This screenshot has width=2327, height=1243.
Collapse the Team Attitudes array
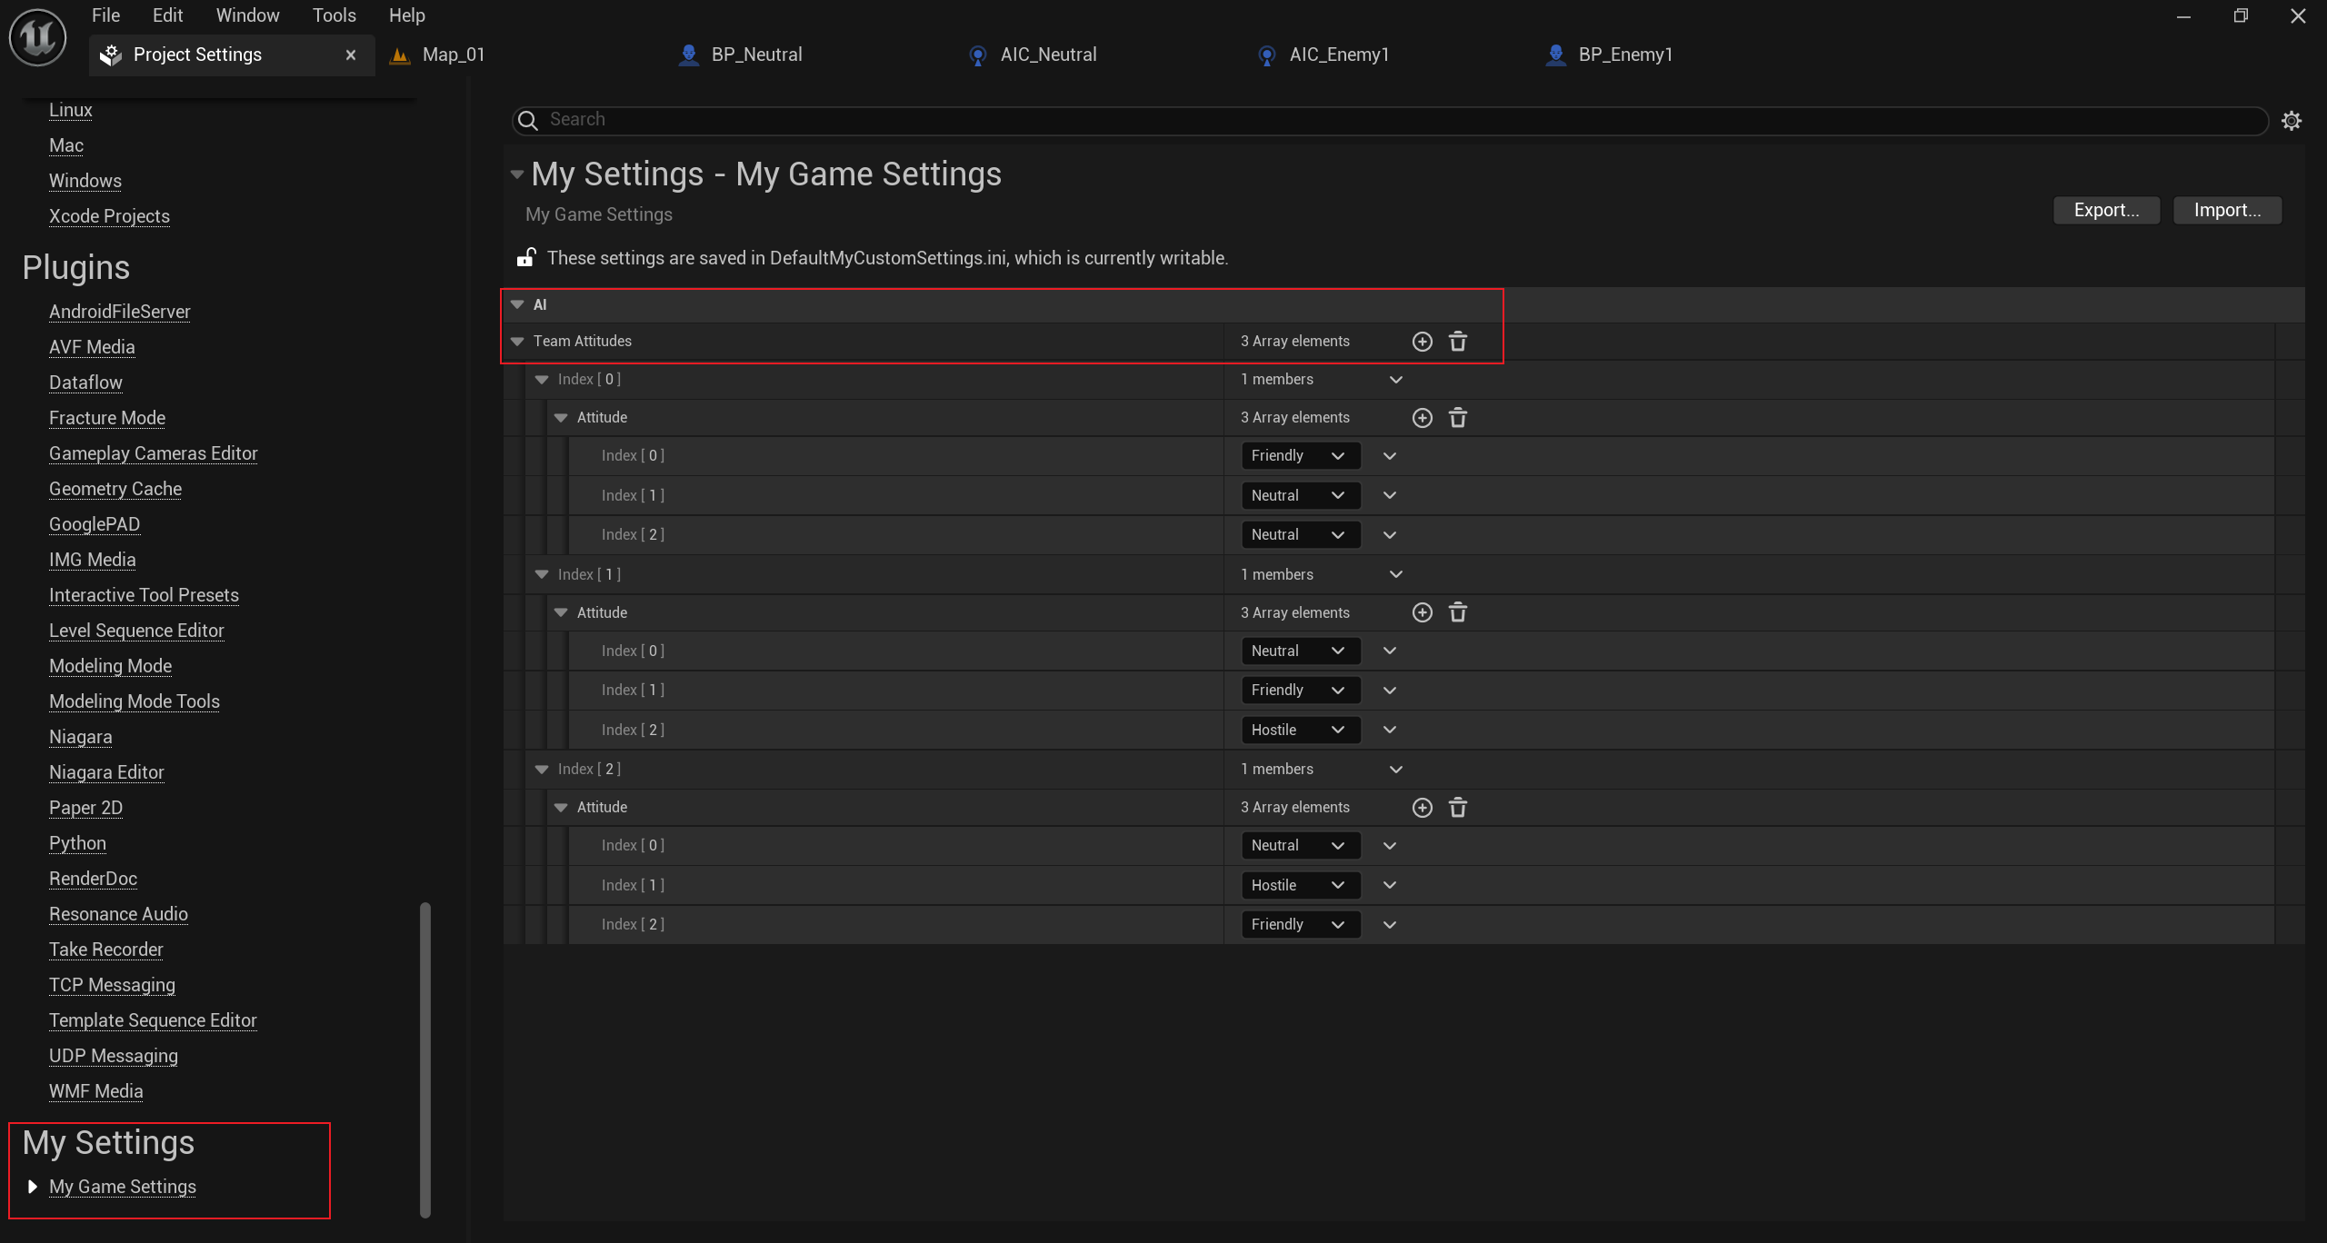[x=517, y=342]
